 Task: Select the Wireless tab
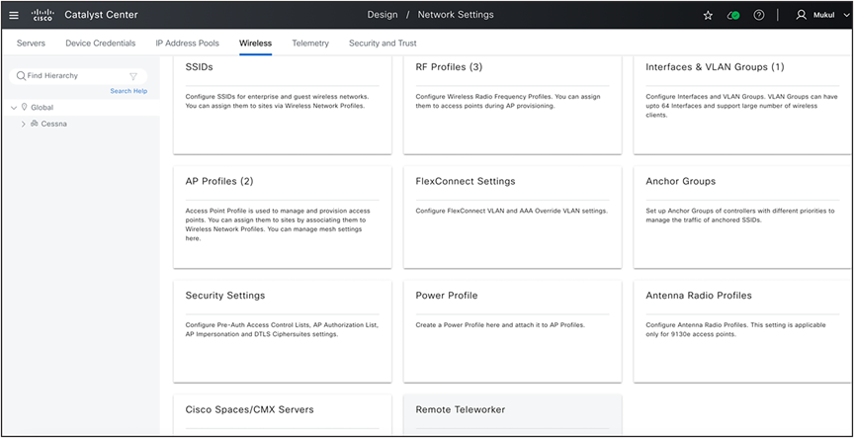point(255,44)
